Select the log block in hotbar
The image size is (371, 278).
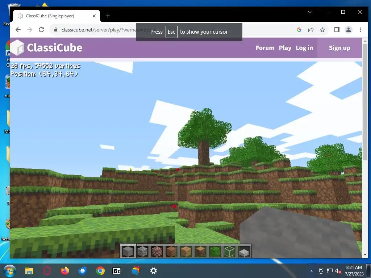(x=200, y=251)
